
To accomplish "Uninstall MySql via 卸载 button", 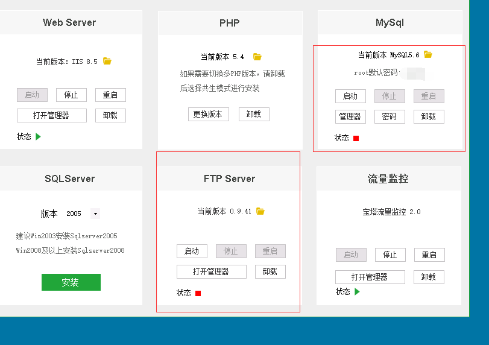I will (x=429, y=116).
